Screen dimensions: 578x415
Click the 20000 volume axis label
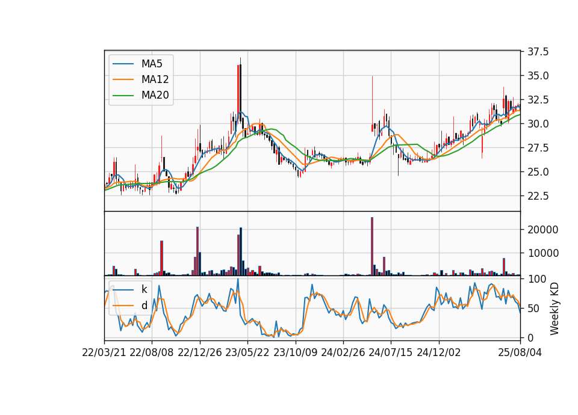pos(543,230)
